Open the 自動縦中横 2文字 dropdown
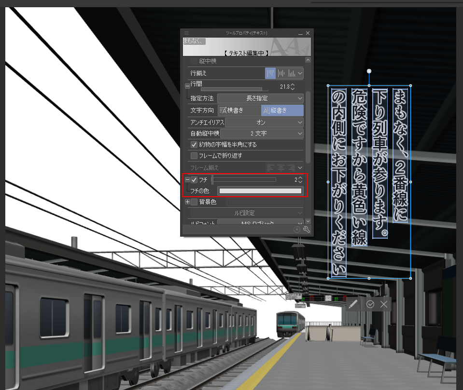 pos(262,133)
